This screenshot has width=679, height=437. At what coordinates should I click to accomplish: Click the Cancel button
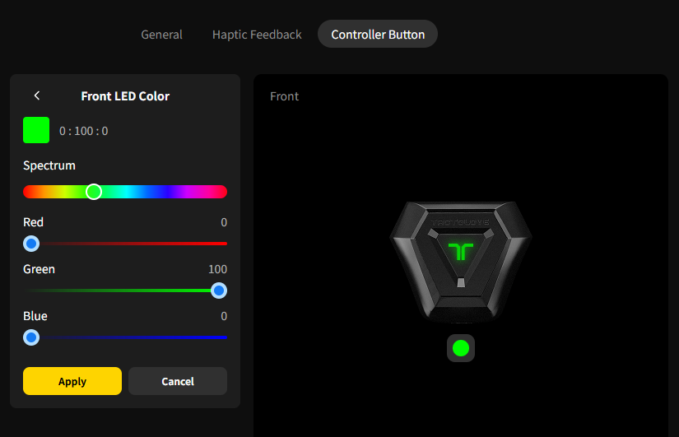point(178,381)
